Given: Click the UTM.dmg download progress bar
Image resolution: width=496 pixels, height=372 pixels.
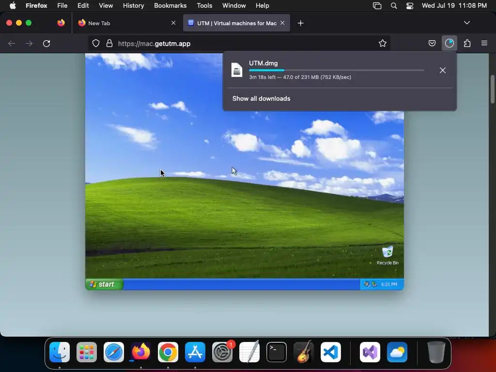Looking at the screenshot, I should tap(337, 70).
